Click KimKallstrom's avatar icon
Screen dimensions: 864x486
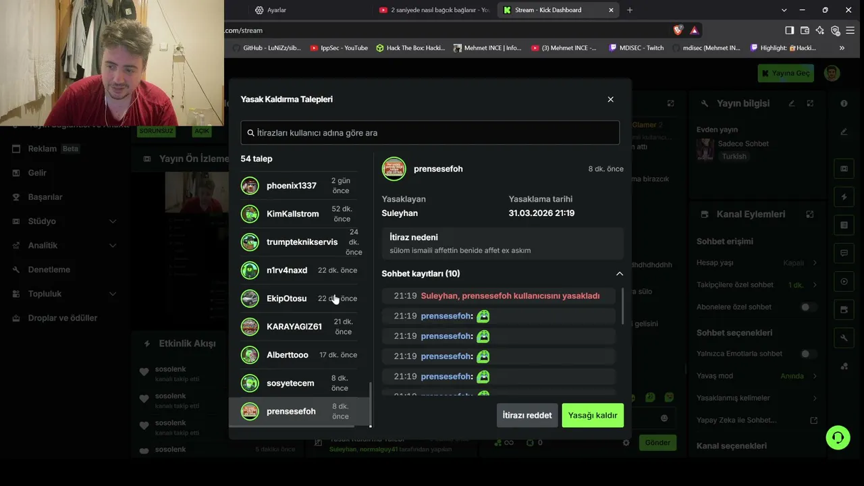tap(250, 214)
